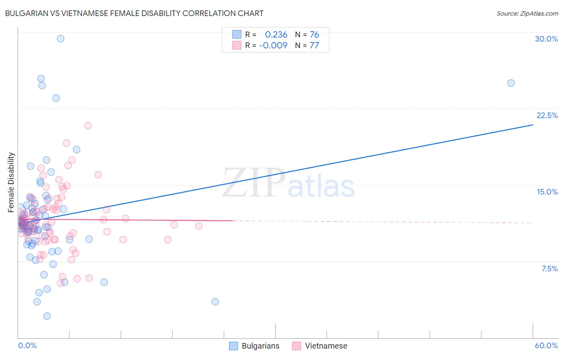Select the Vietnamese legend label
This screenshot has width=563, height=357.
(326, 346)
